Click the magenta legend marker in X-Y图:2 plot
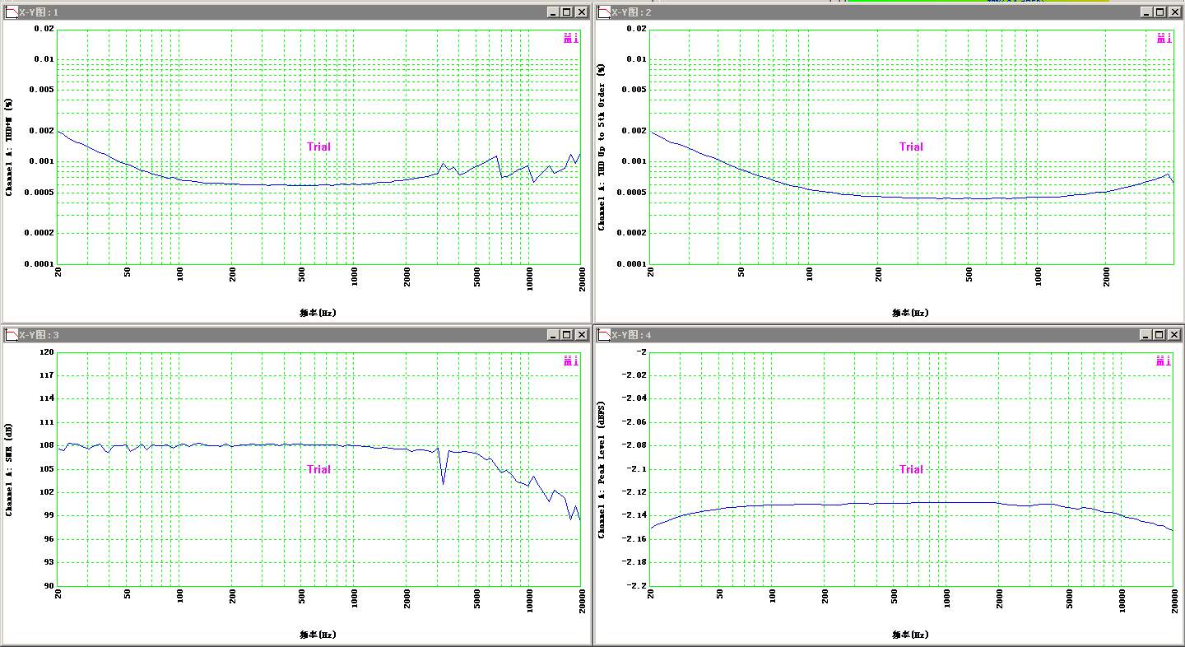This screenshot has width=1185, height=647. 1164,37
